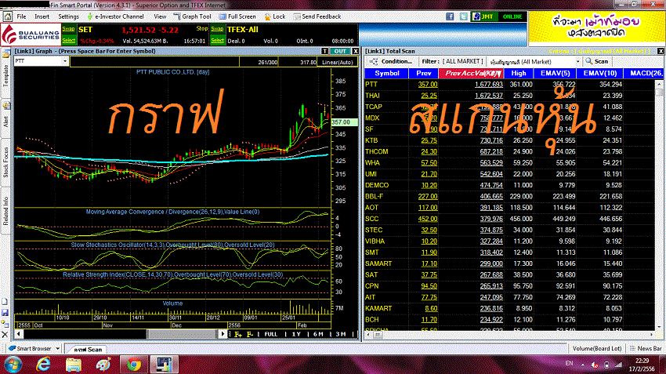Viewport: 666px width, 374px height.
Task: Select the PTT row in scan list
Action: coord(510,85)
